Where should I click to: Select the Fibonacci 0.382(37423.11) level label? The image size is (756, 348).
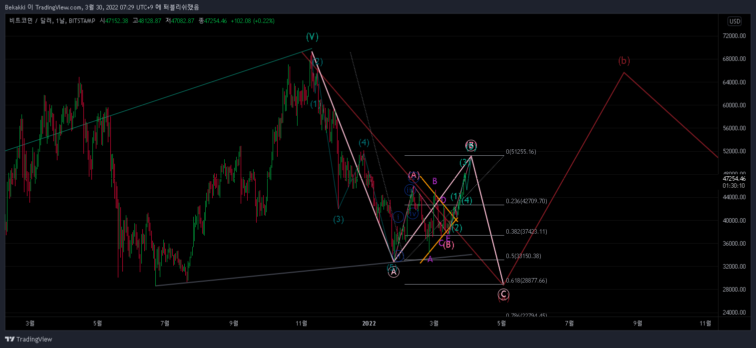coord(526,232)
